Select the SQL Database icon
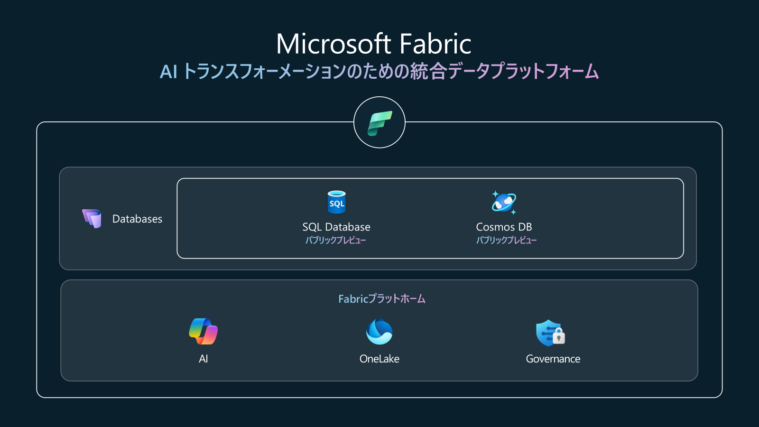This screenshot has width=759, height=427. pyautogui.click(x=337, y=202)
